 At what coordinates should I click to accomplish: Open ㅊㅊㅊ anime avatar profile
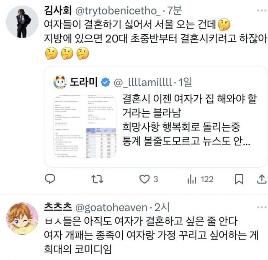pos(22,219)
